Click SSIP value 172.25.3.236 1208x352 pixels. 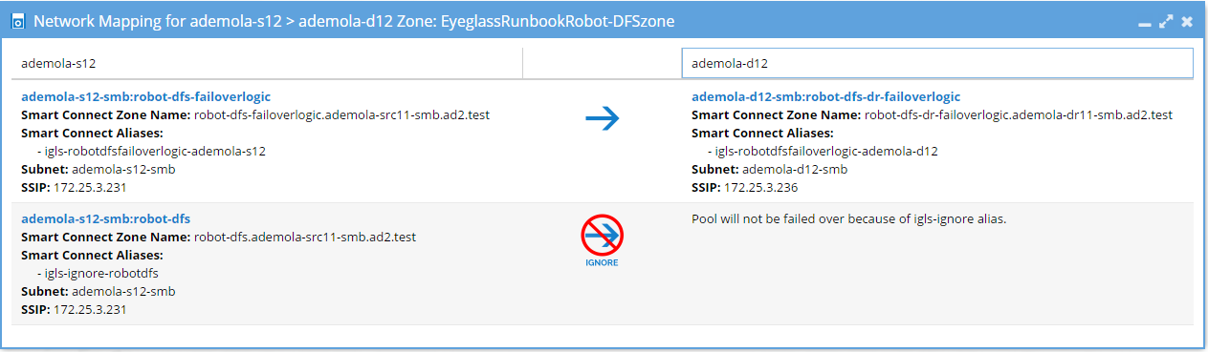click(762, 187)
